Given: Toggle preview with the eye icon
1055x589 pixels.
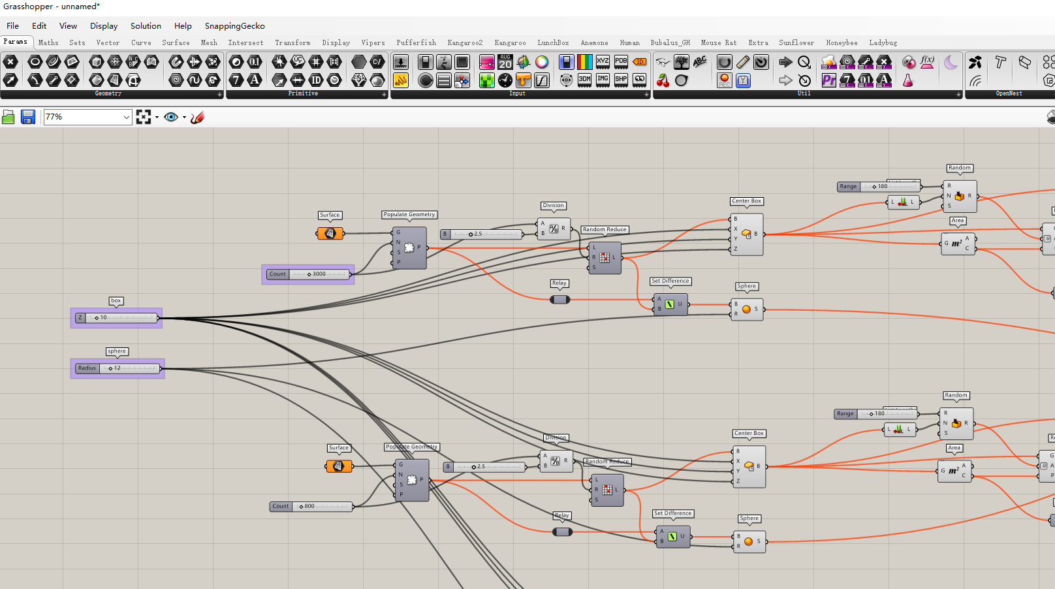Looking at the screenshot, I should point(171,117).
